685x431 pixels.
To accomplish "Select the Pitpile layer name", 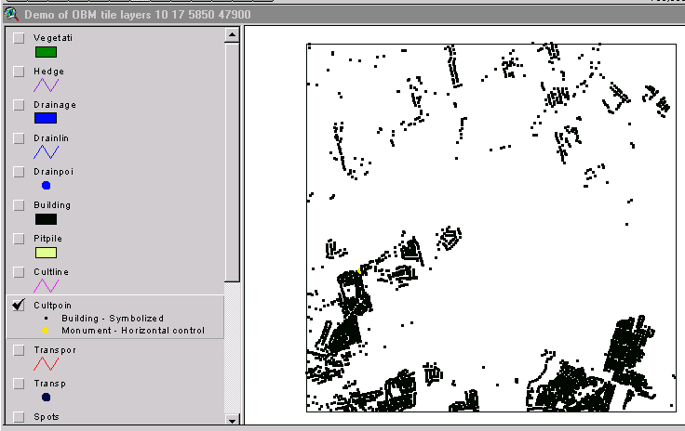I will 47,239.
